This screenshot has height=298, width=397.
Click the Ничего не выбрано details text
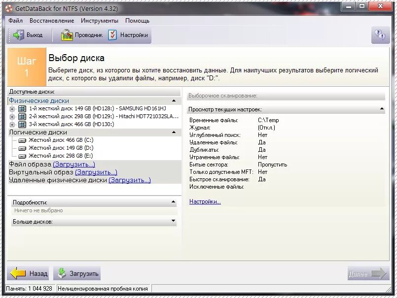point(38,210)
